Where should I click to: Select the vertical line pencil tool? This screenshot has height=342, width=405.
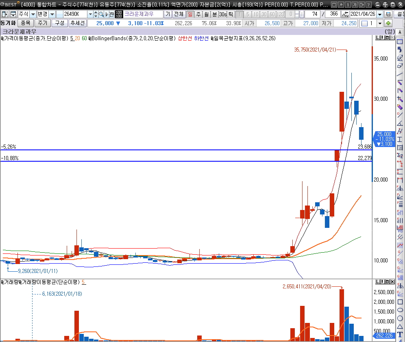(x=400, y=91)
